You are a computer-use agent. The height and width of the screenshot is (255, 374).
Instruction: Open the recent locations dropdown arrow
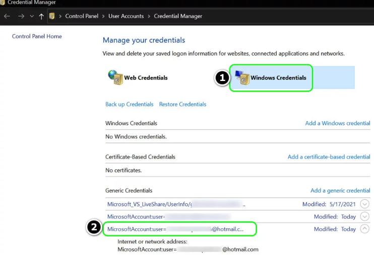pyautogui.click(x=32, y=16)
